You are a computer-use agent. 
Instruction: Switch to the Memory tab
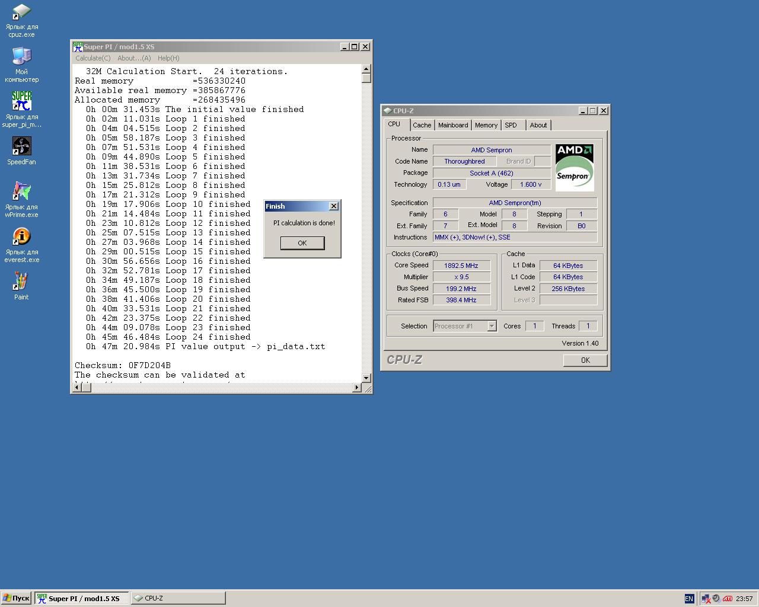pyautogui.click(x=486, y=125)
